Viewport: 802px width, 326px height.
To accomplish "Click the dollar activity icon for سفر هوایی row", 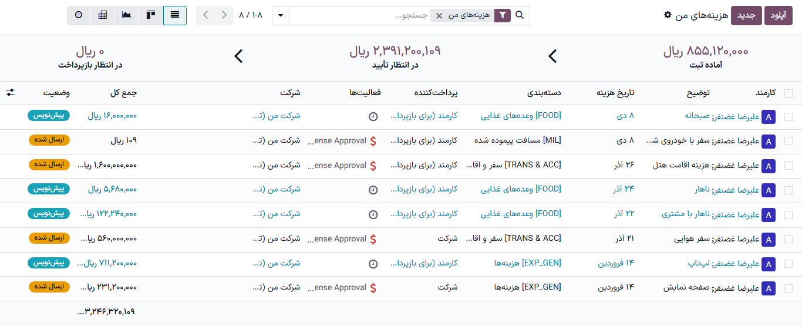I will pos(373,239).
